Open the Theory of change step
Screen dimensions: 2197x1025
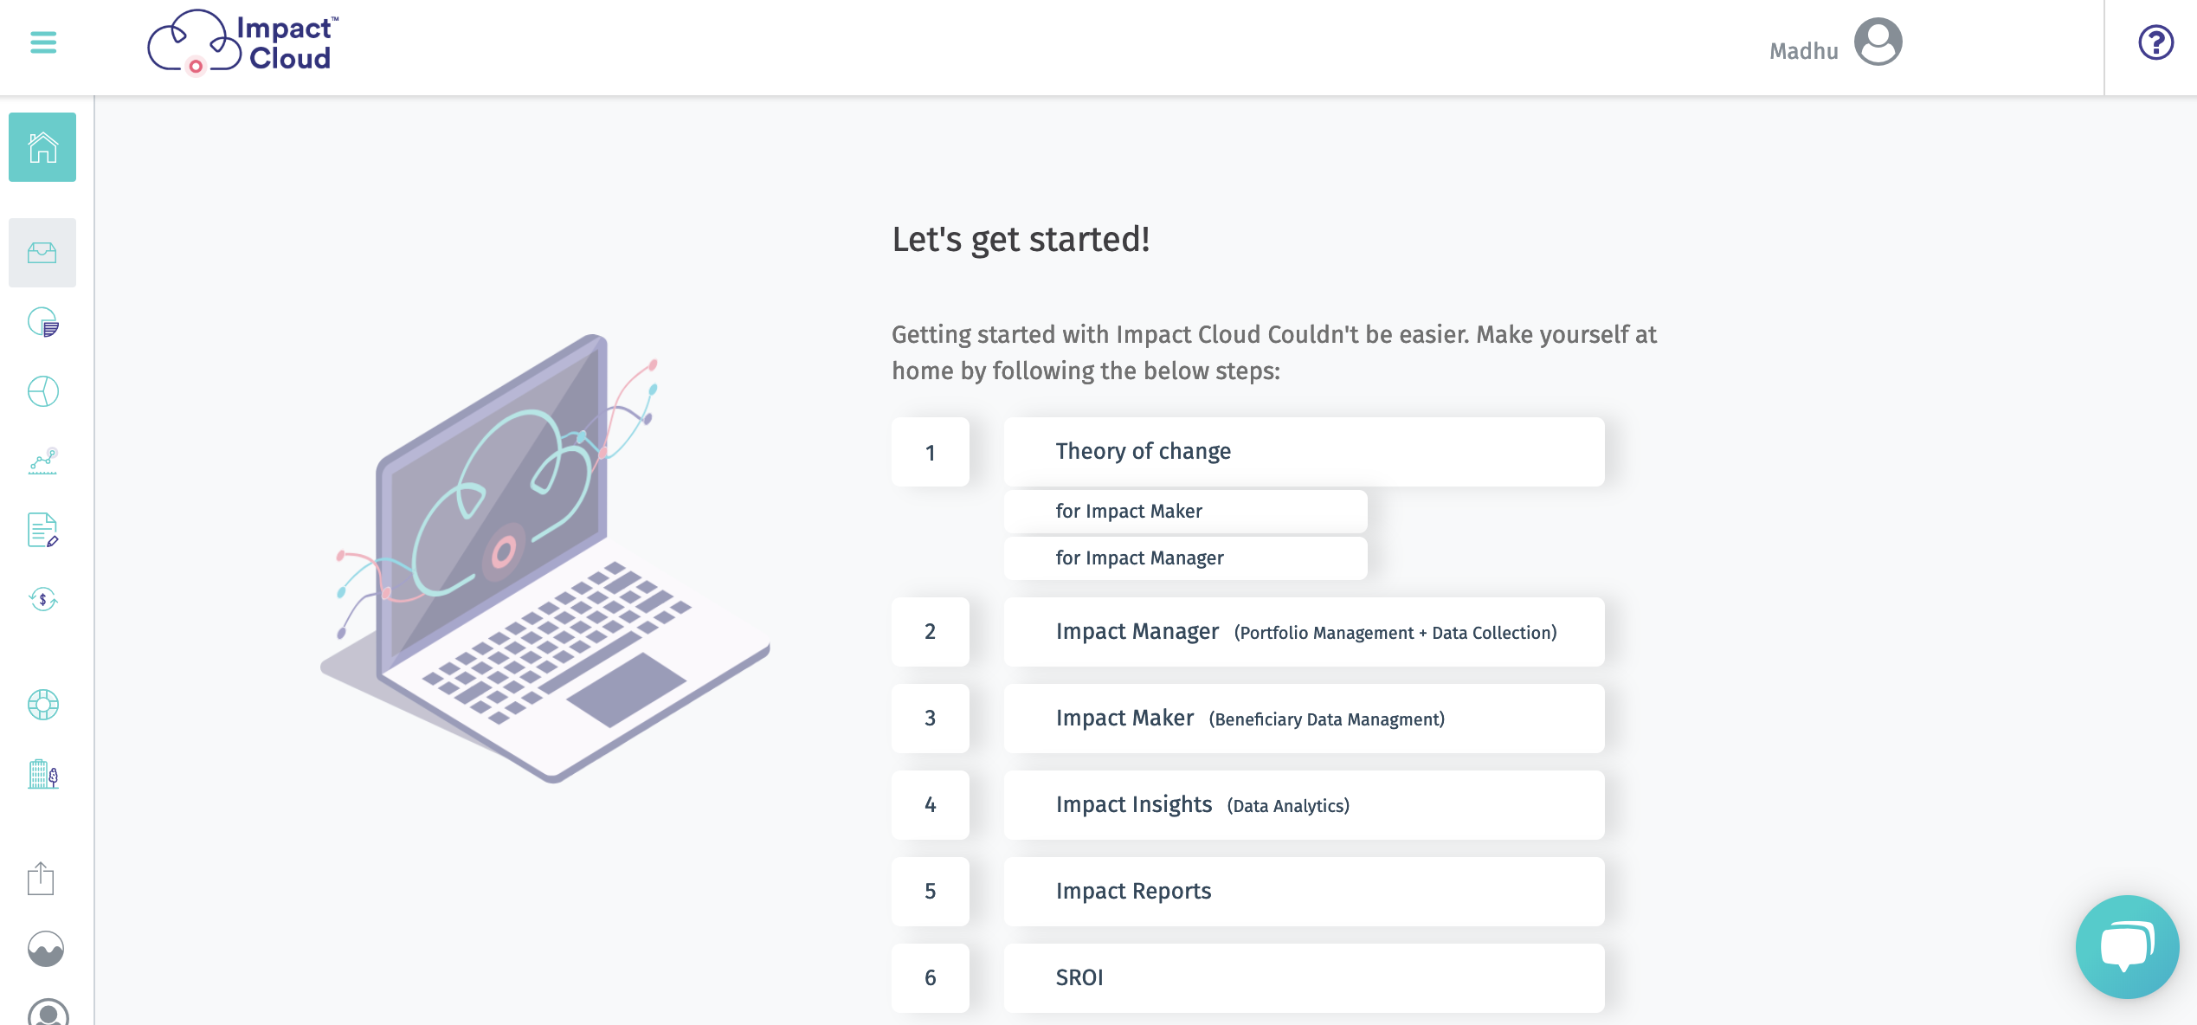point(1304,452)
